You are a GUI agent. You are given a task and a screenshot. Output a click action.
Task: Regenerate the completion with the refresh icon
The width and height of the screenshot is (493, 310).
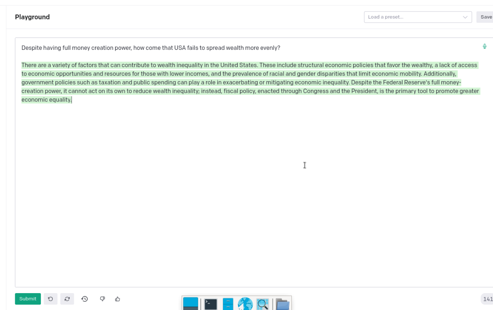(67, 299)
